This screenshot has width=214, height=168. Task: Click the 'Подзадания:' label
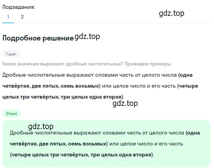(19, 7)
